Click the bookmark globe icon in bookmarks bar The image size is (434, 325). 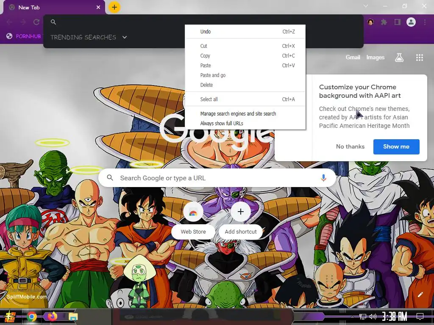[x=9, y=36]
